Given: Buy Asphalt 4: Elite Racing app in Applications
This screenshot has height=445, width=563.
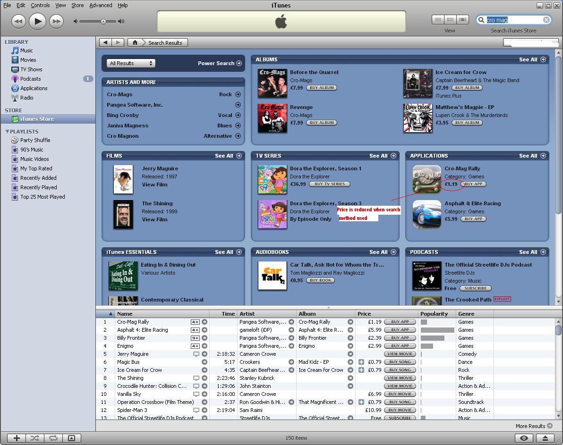Looking at the screenshot, I should (473, 219).
